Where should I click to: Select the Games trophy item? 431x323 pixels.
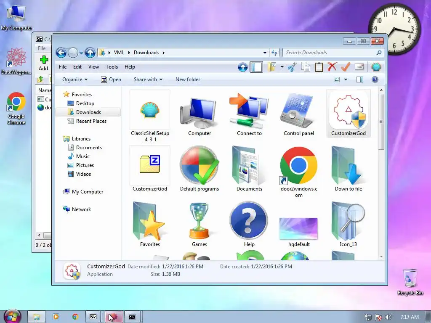(x=200, y=224)
